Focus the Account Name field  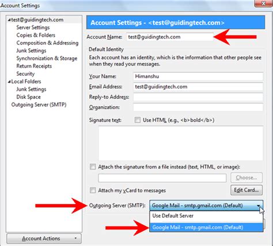(x=170, y=37)
